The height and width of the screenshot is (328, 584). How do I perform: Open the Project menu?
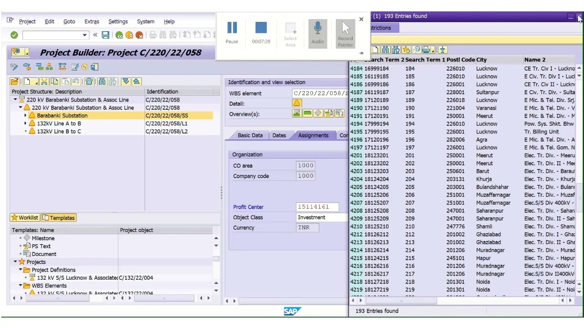pyautogui.click(x=27, y=21)
